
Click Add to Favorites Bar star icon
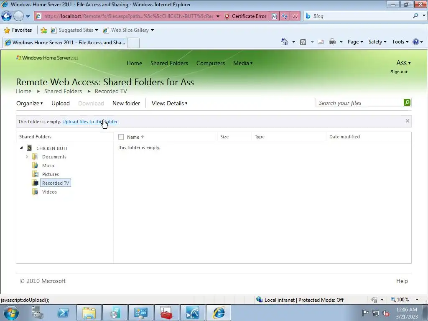coord(43,30)
